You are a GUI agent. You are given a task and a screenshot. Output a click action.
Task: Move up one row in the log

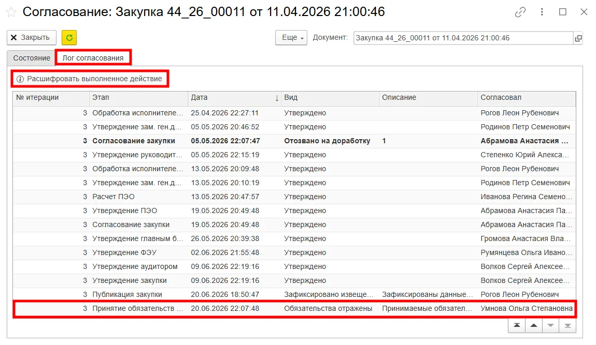point(534,326)
